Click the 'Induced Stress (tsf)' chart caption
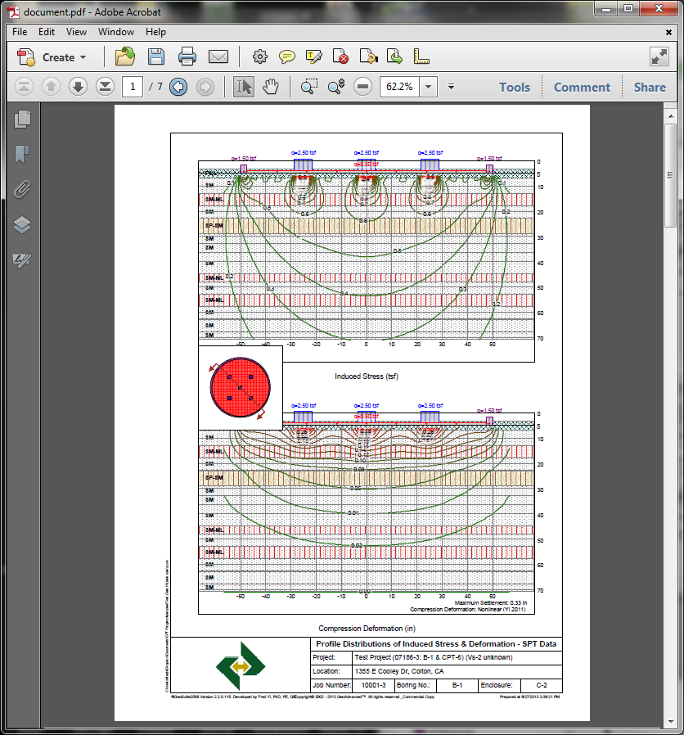 (x=367, y=377)
